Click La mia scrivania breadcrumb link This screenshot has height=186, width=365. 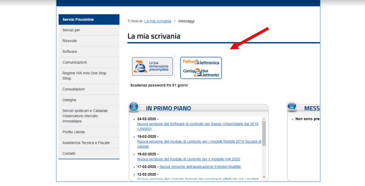tap(158, 21)
